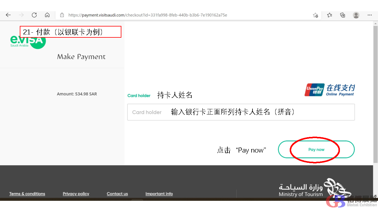Open the Contact us link
Image resolution: width=378 pixels, height=212 pixels.
(117, 194)
